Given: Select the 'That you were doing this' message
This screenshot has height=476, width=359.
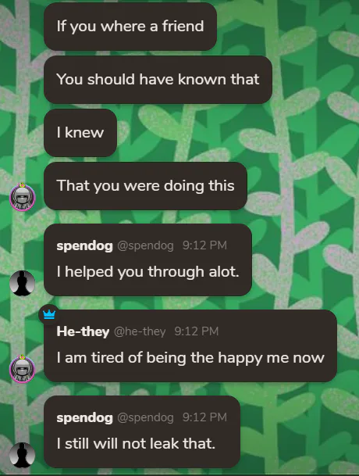Looking at the screenshot, I should [x=145, y=186].
